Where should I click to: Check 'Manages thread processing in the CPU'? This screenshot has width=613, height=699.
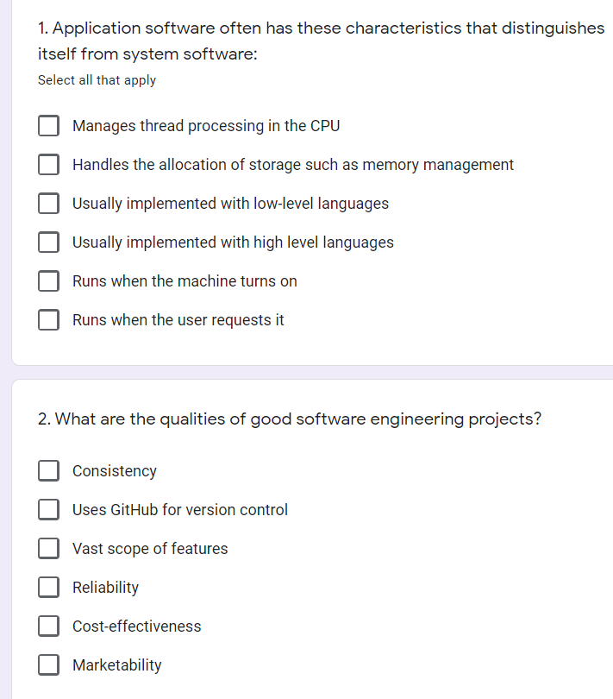click(48, 125)
